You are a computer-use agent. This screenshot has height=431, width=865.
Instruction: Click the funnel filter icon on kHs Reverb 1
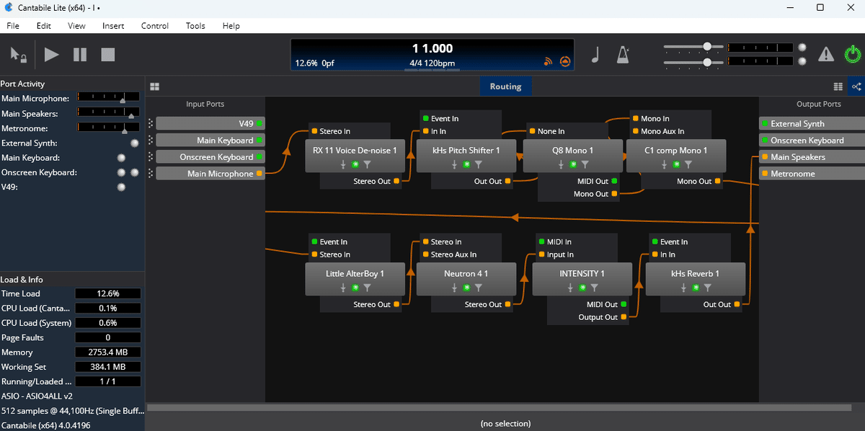click(708, 288)
